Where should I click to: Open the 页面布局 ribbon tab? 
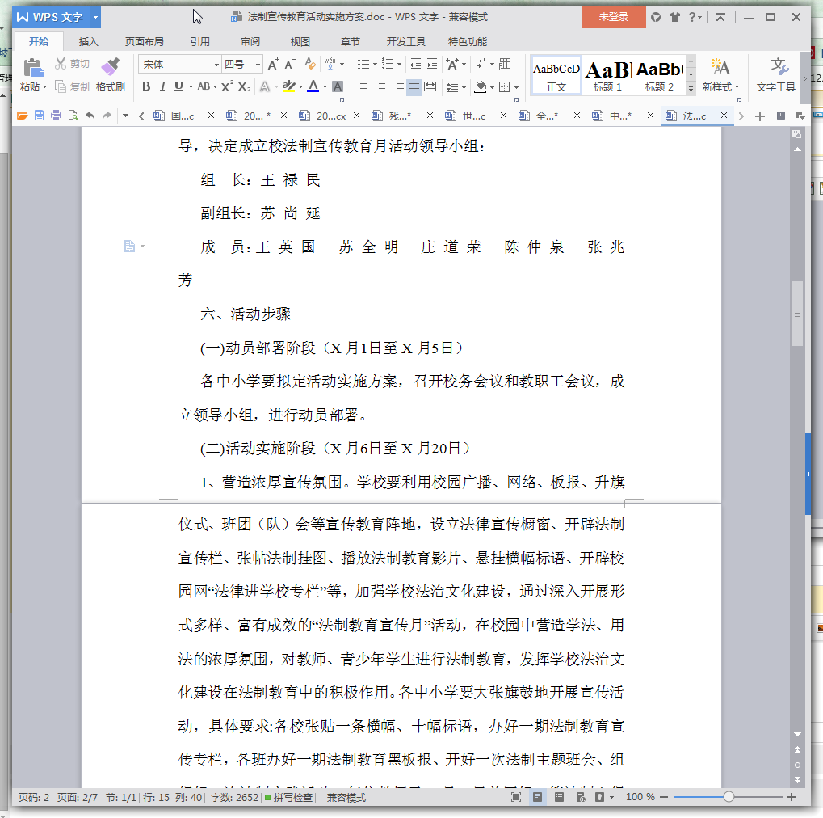(x=144, y=41)
